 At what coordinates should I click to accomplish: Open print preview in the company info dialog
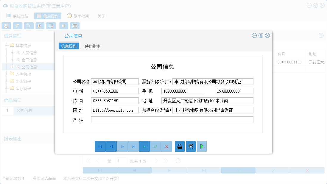(x=191, y=146)
